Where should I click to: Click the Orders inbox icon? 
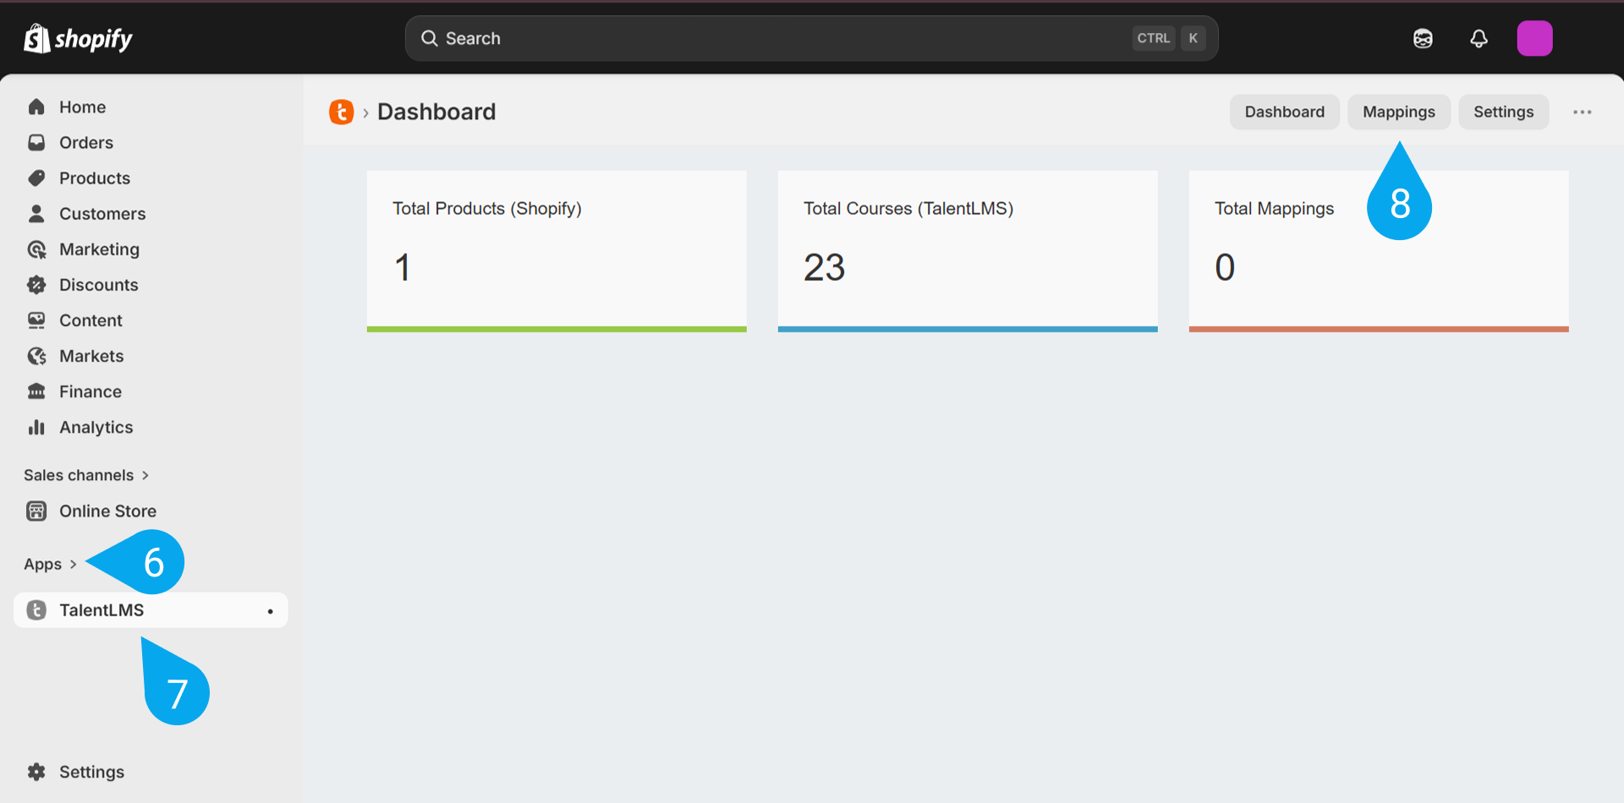[36, 142]
